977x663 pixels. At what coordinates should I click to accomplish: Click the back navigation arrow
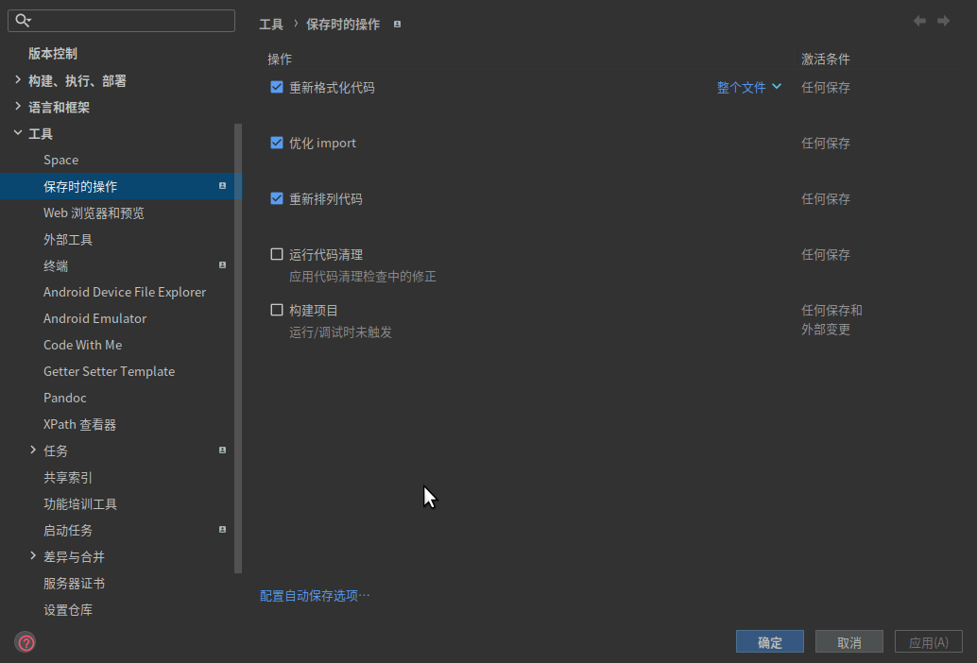coord(919,21)
